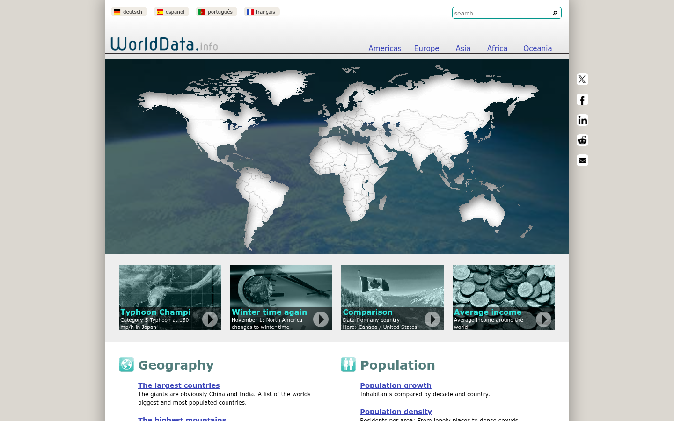Open the Asia menu
The width and height of the screenshot is (674, 421).
click(463, 48)
